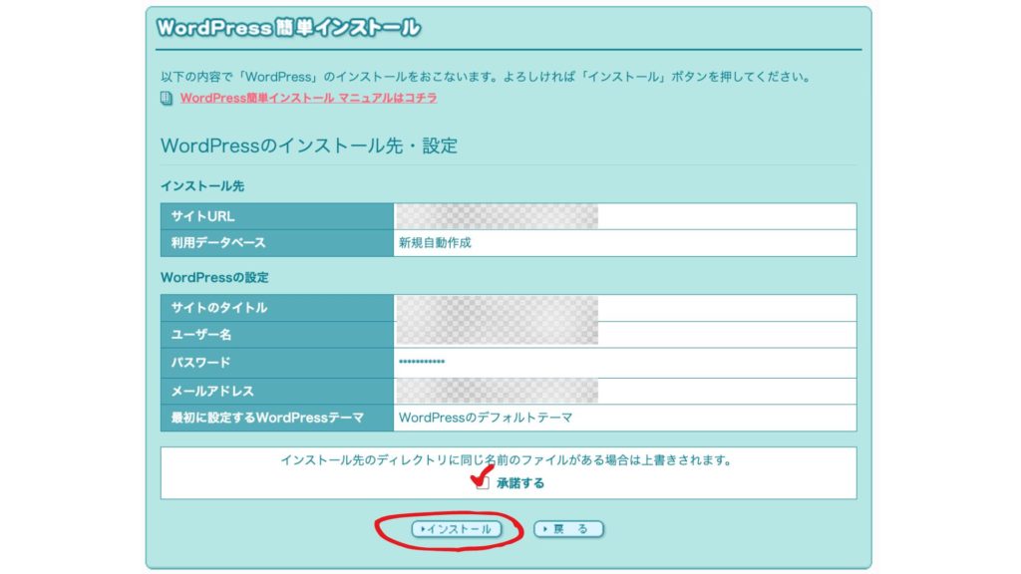
Task: Click the document icon beside the manual link
Action: coord(167,99)
